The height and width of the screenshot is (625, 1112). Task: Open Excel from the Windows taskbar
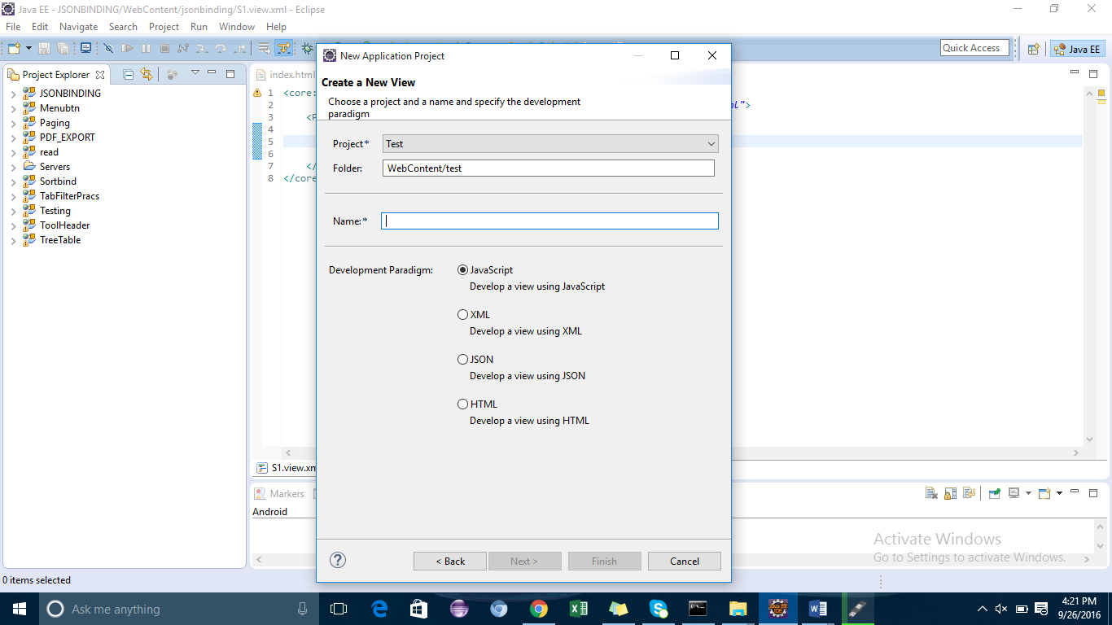pyautogui.click(x=579, y=609)
